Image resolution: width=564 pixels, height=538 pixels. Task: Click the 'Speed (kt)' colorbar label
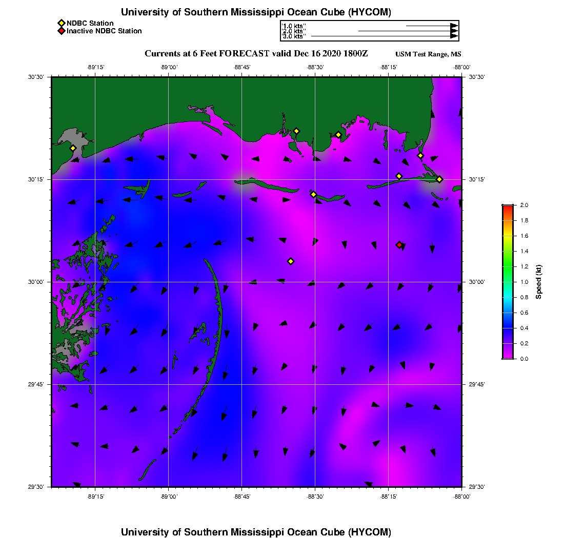538,282
